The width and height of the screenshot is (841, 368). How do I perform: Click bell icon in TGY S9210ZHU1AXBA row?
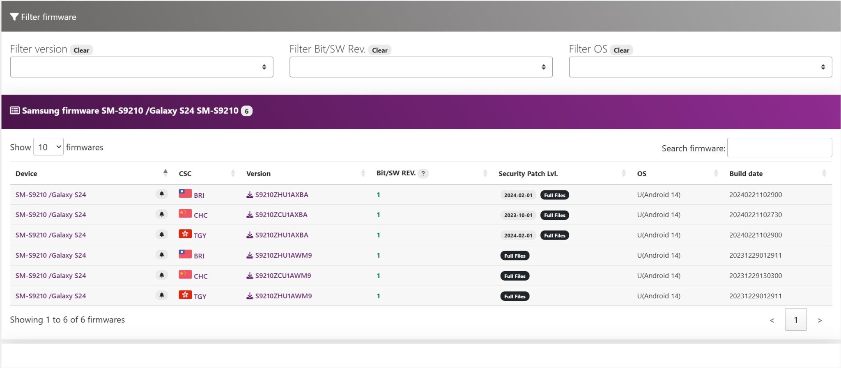(162, 235)
